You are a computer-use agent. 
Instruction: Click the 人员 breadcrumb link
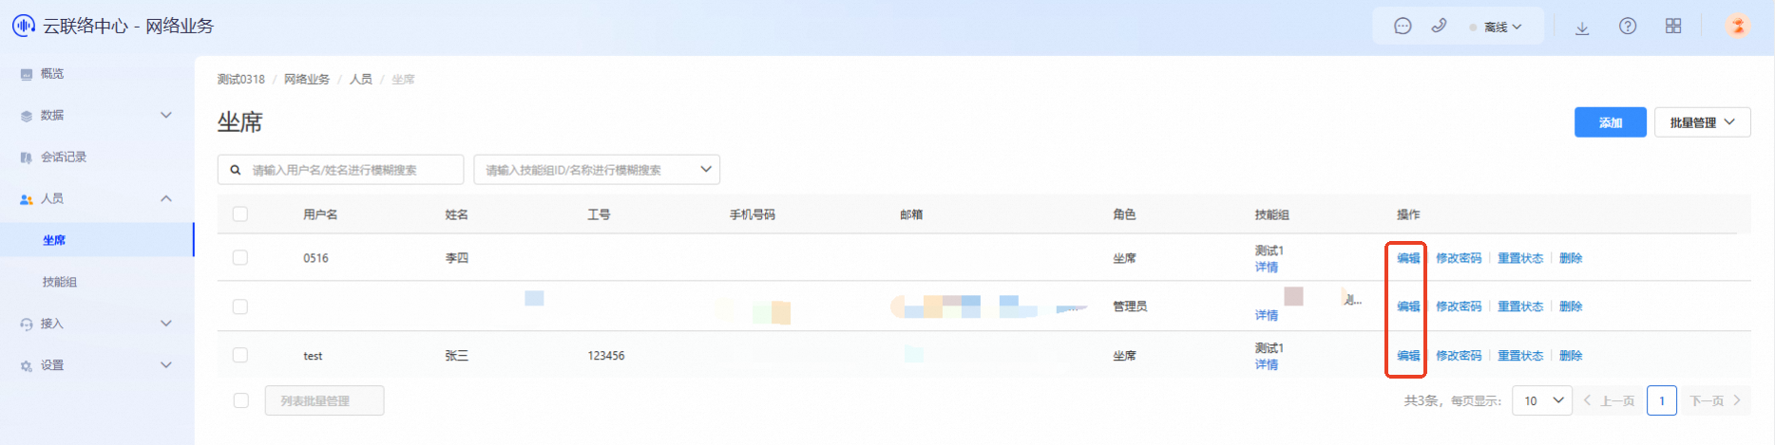361,80
